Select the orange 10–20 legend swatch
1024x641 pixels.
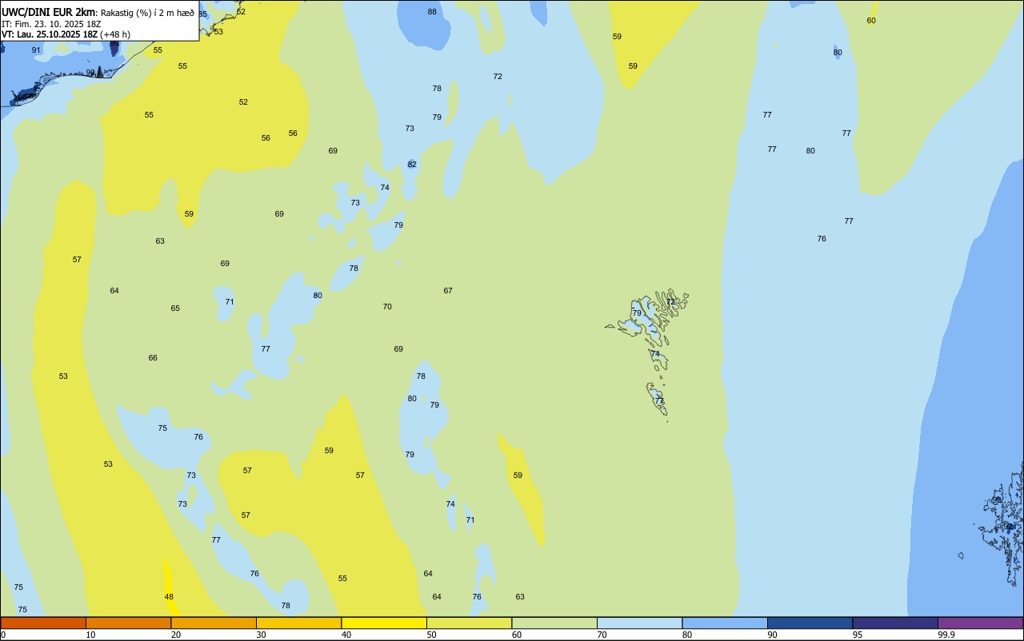pyautogui.click(x=128, y=623)
